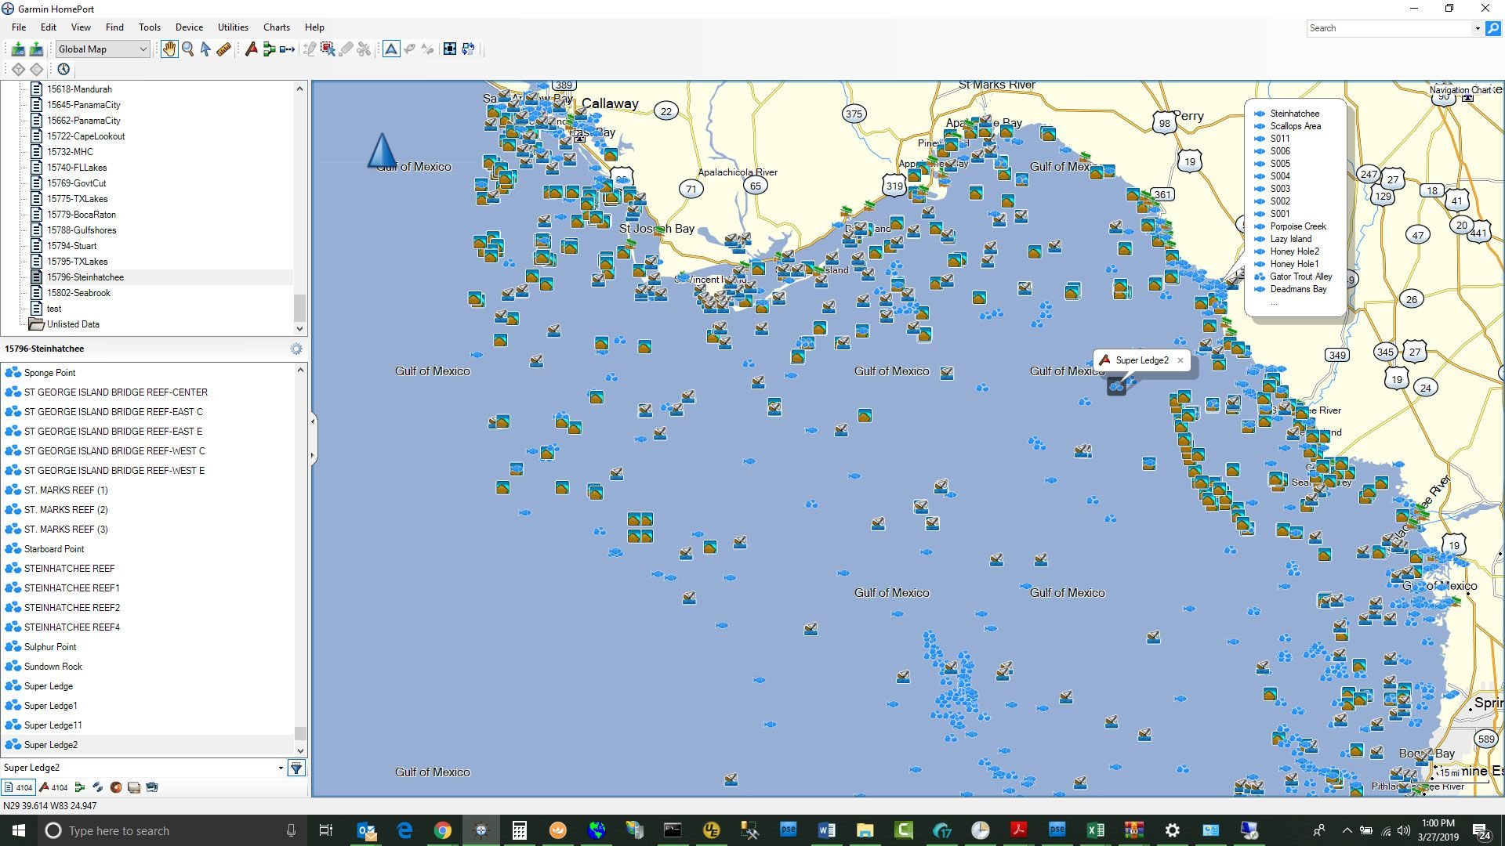This screenshot has height=846, width=1505.
Task: Collapse the left panel with the left-pointing splitter arrow
Action: point(313,421)
